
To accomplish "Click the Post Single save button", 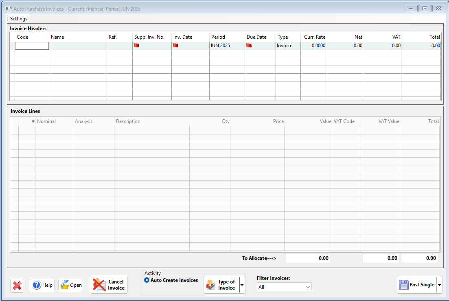I will [416, 285].
